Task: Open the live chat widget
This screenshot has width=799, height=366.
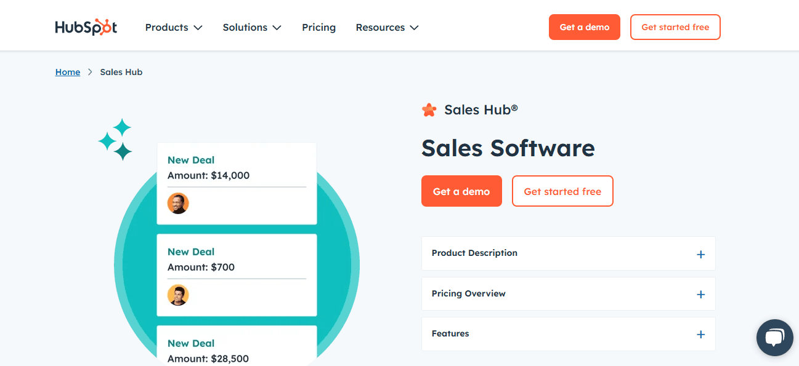Action: click(x=775, y=338)
